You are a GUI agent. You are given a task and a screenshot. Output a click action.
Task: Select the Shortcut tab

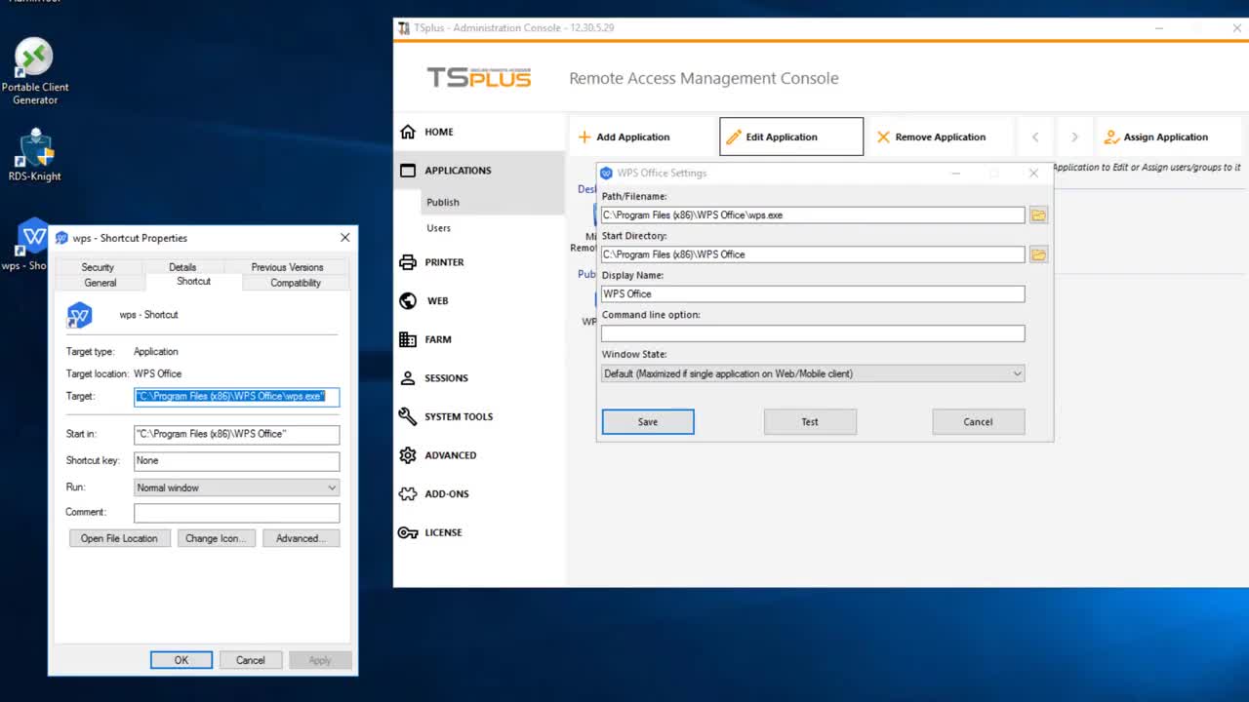tap(193, 281)
